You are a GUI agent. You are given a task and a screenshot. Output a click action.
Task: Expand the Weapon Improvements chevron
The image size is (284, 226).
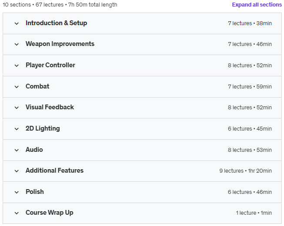(17, 44)
